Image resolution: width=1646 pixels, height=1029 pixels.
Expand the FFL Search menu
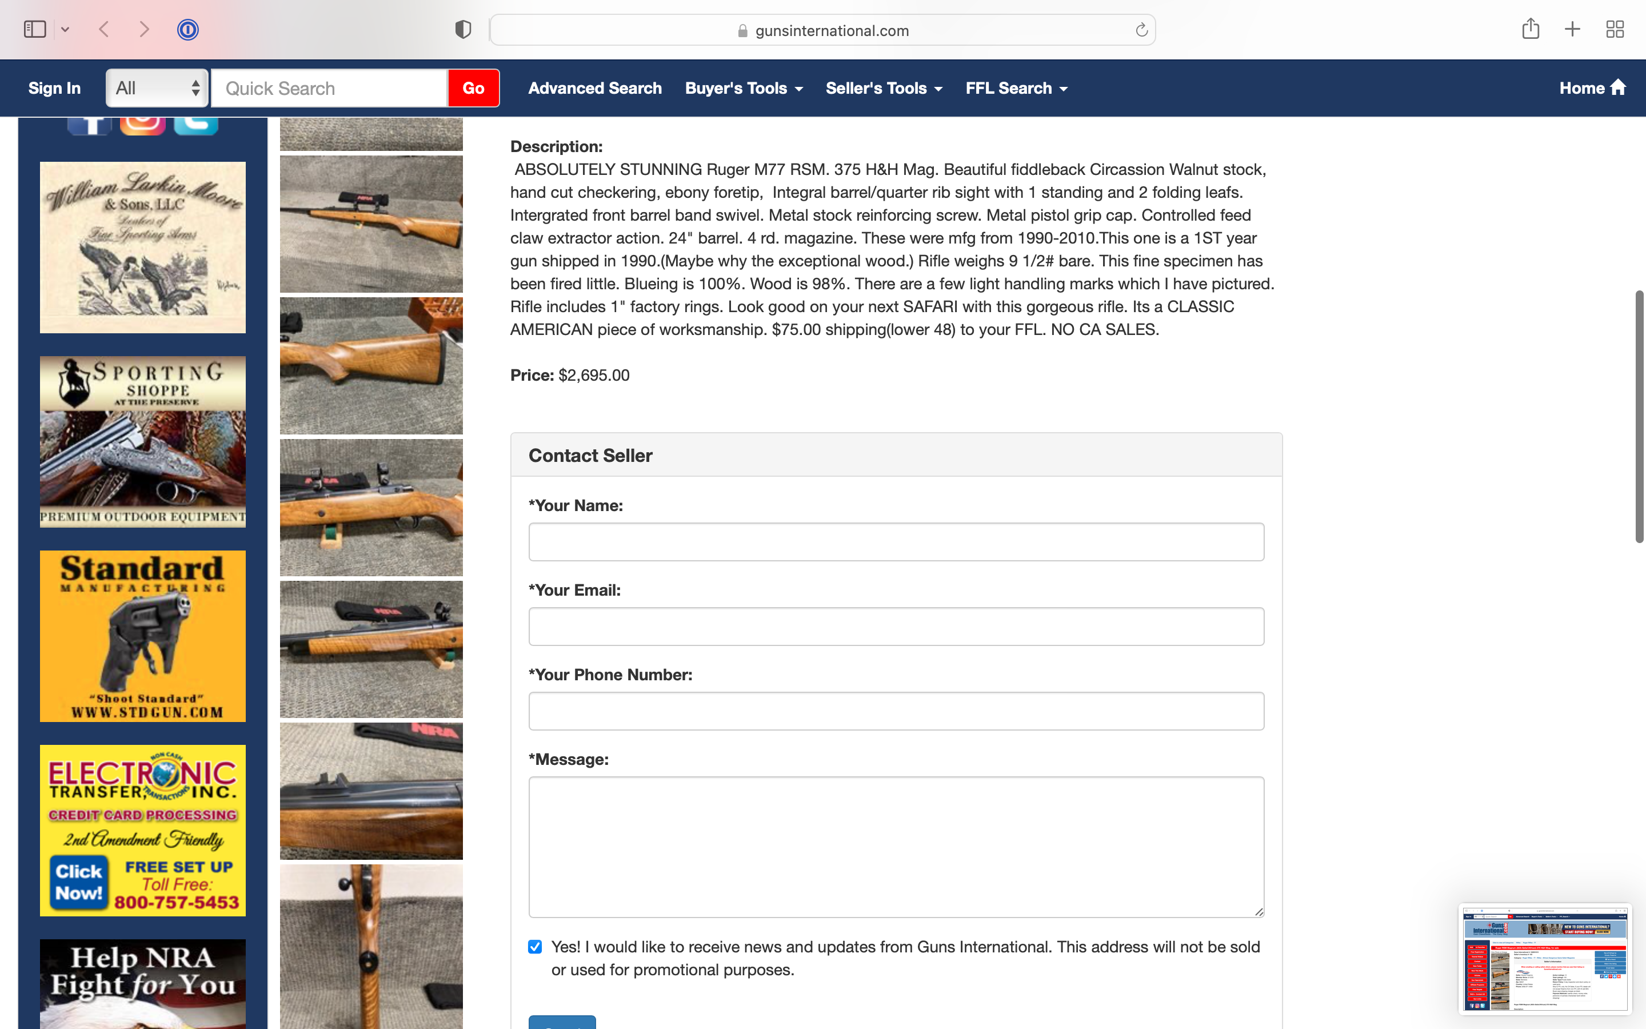1016,88
